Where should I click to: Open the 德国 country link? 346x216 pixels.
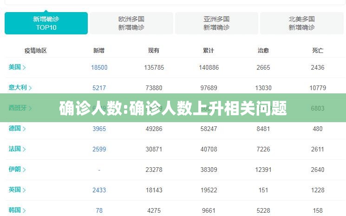(14, 128)
